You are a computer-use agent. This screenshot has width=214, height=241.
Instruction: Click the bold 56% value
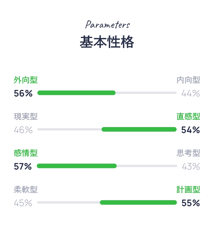pos(23,93)
